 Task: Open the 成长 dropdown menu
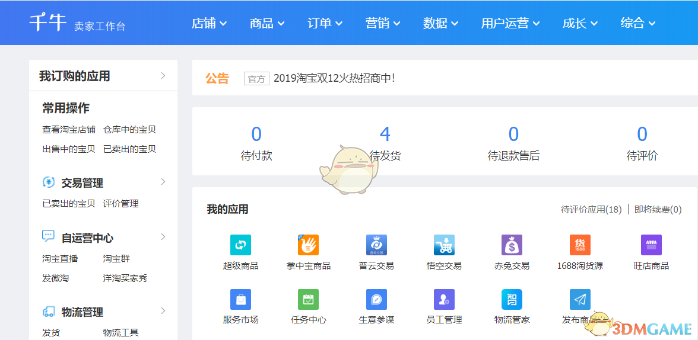(580, 23)
